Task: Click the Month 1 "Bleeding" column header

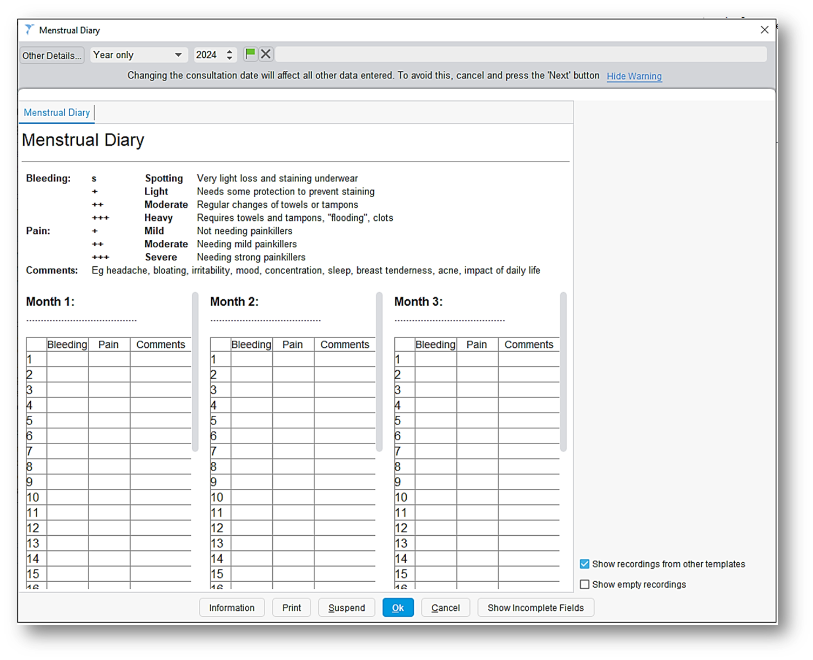Action: [68, 345]
